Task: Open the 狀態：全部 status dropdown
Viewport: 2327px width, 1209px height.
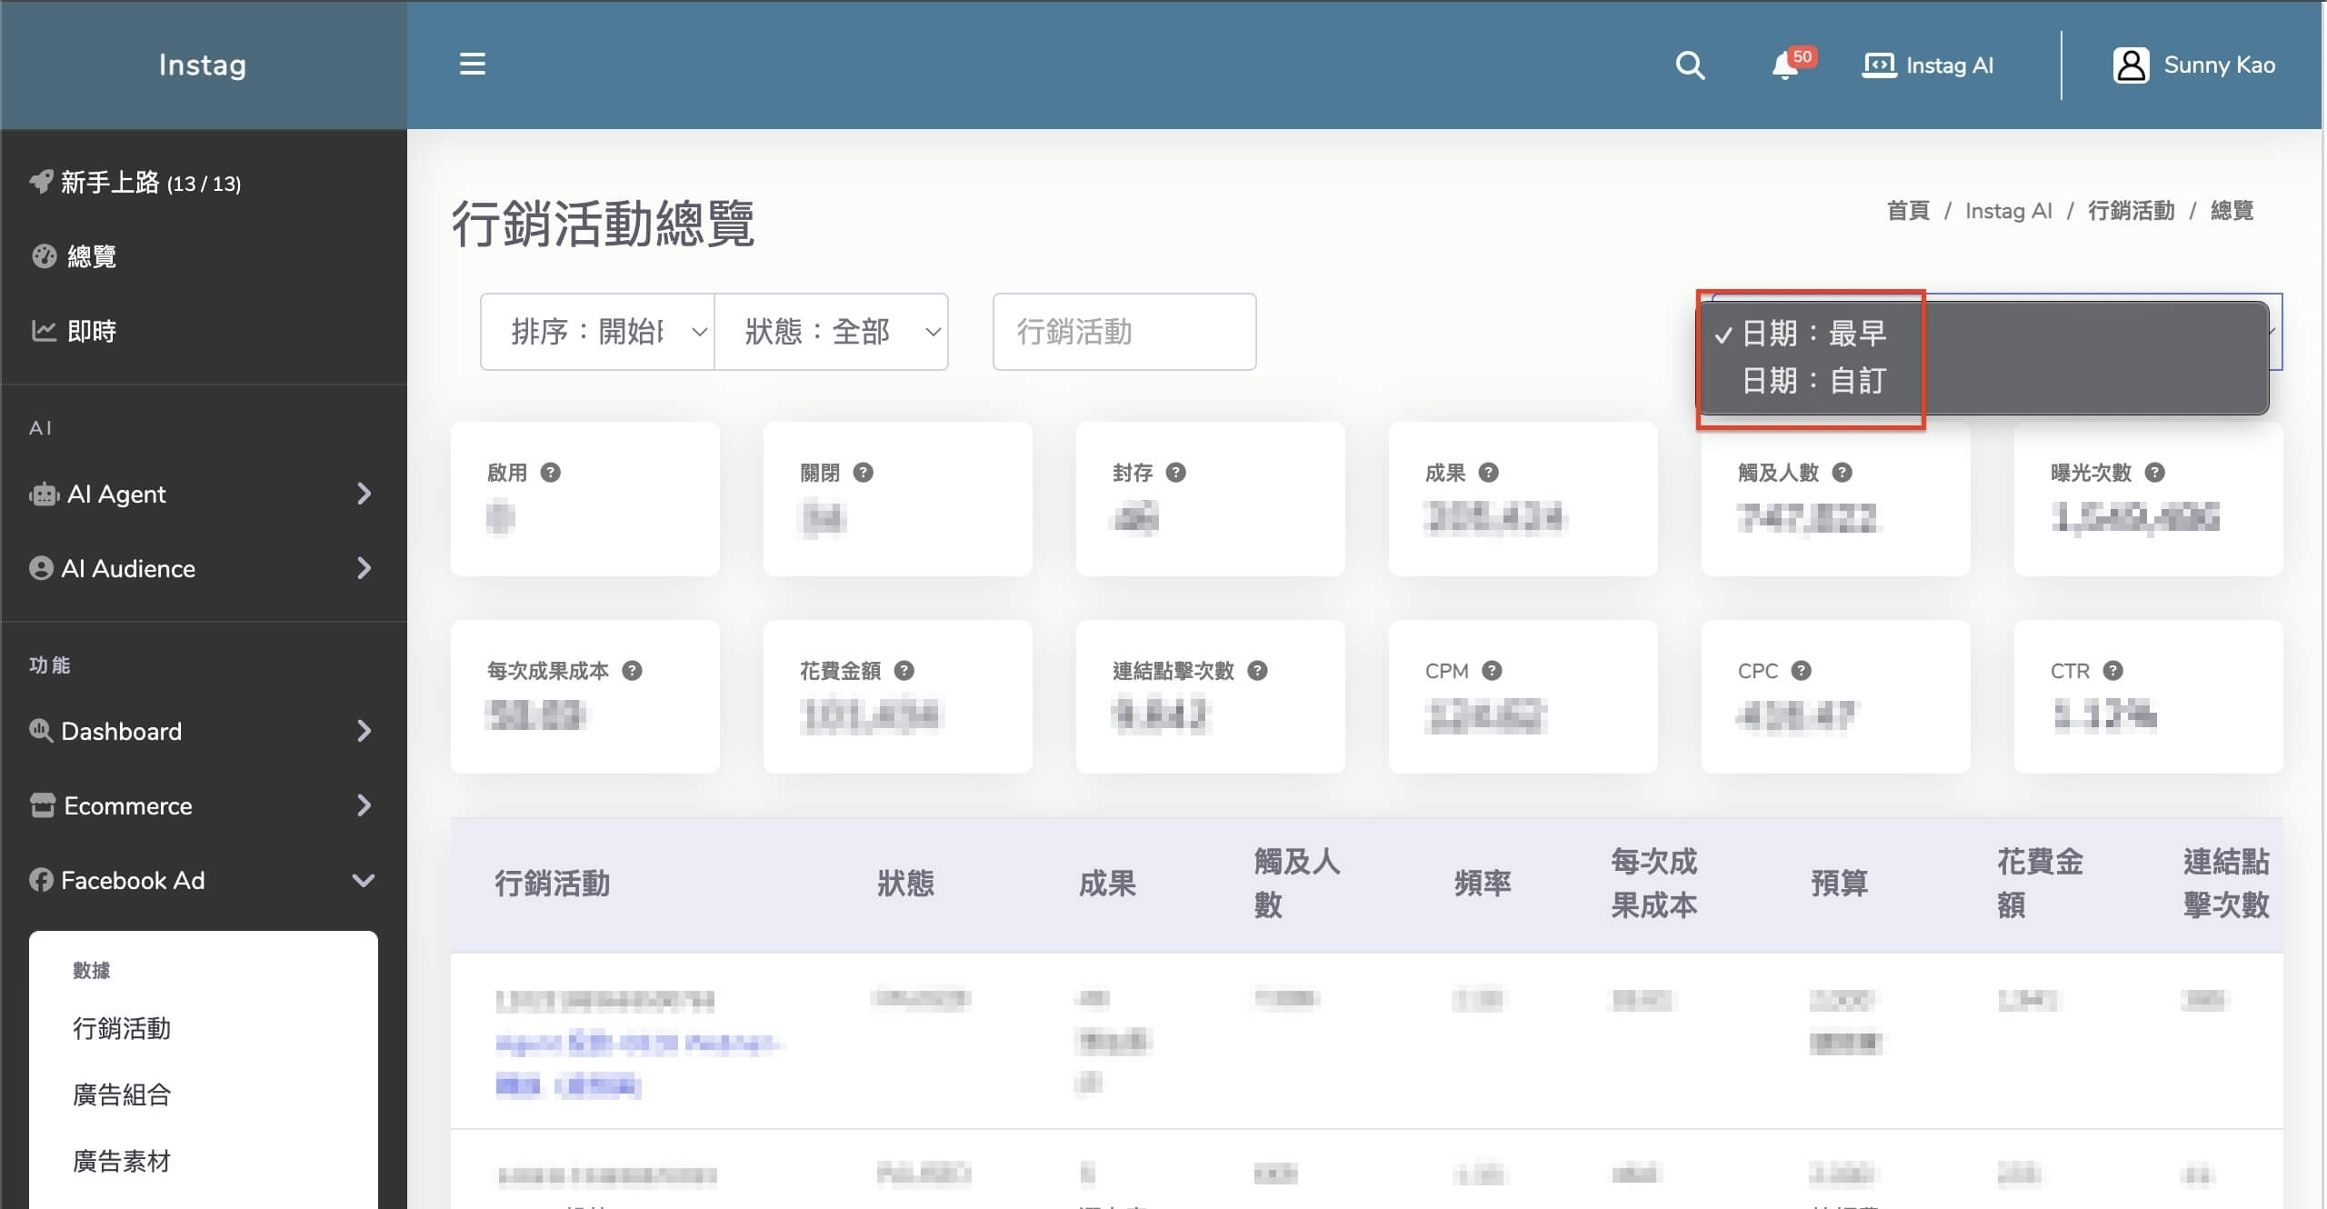Action: [831, 332]
